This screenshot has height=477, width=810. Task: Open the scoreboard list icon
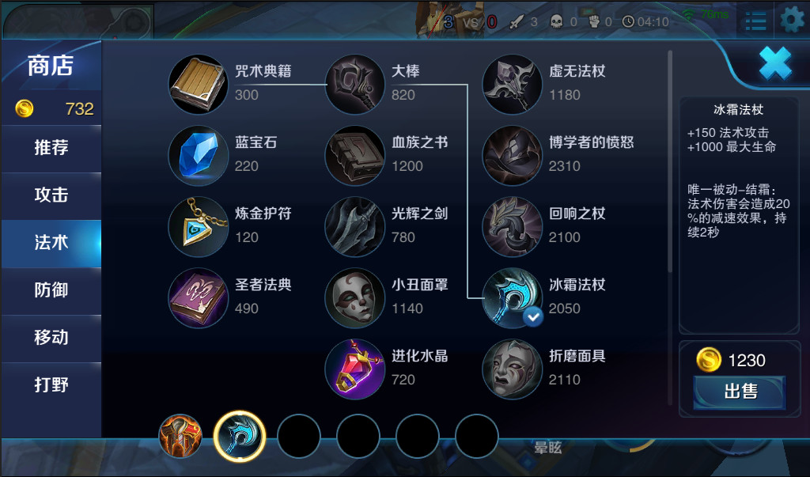tap(755, 21)
